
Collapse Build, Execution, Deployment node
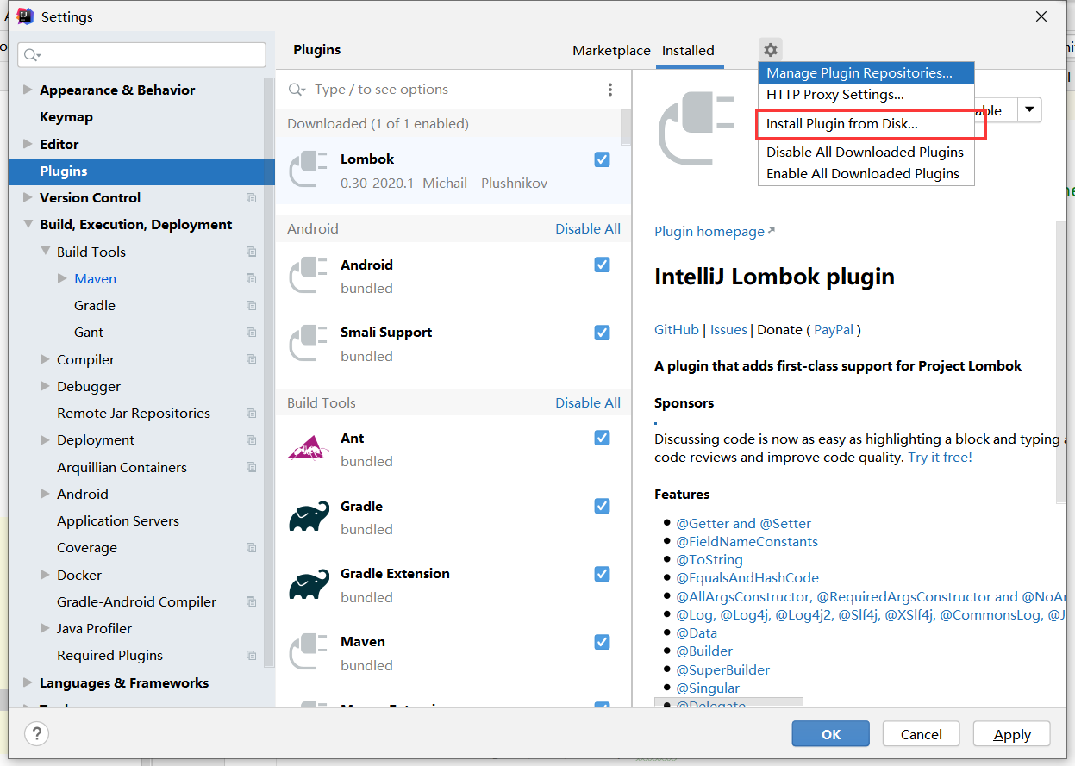tap(28, 225)
